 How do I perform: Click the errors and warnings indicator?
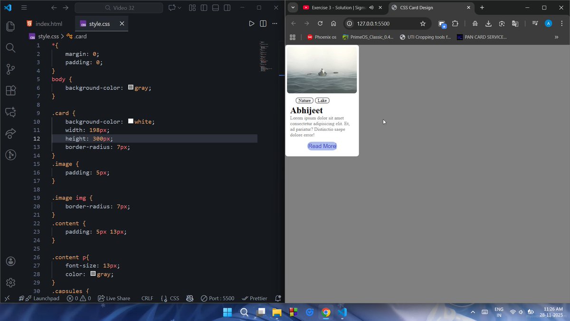pos(79,298)
